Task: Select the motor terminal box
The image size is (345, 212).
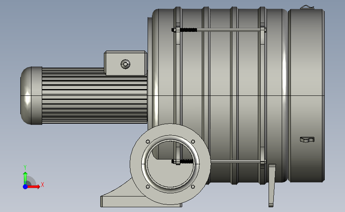Action: 125,63
